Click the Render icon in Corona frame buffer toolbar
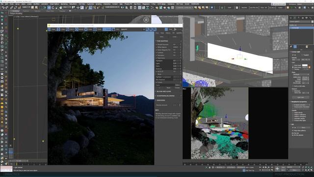This screenshot has width=314, height=177. point(176,29)
